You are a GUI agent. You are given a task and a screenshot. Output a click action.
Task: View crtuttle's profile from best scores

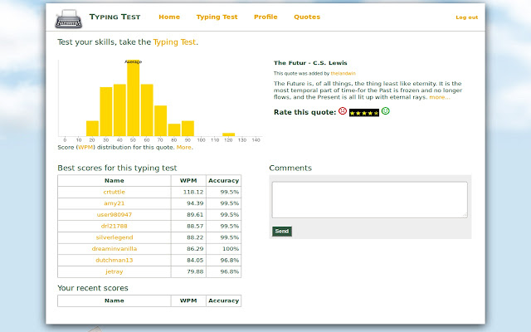(x=114, y=191)
